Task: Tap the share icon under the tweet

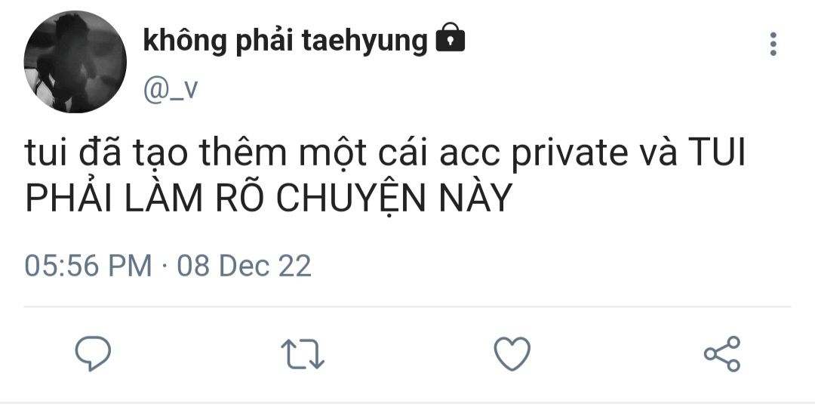Action: (722, 354)
